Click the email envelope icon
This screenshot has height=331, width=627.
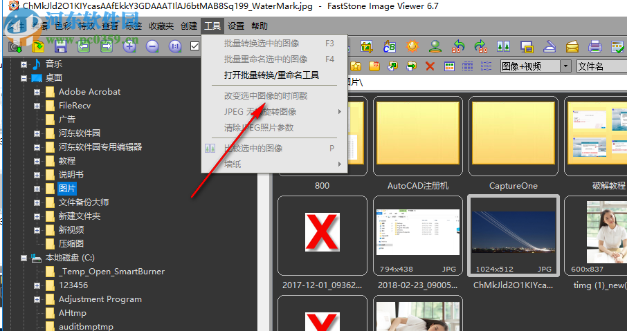572,46
